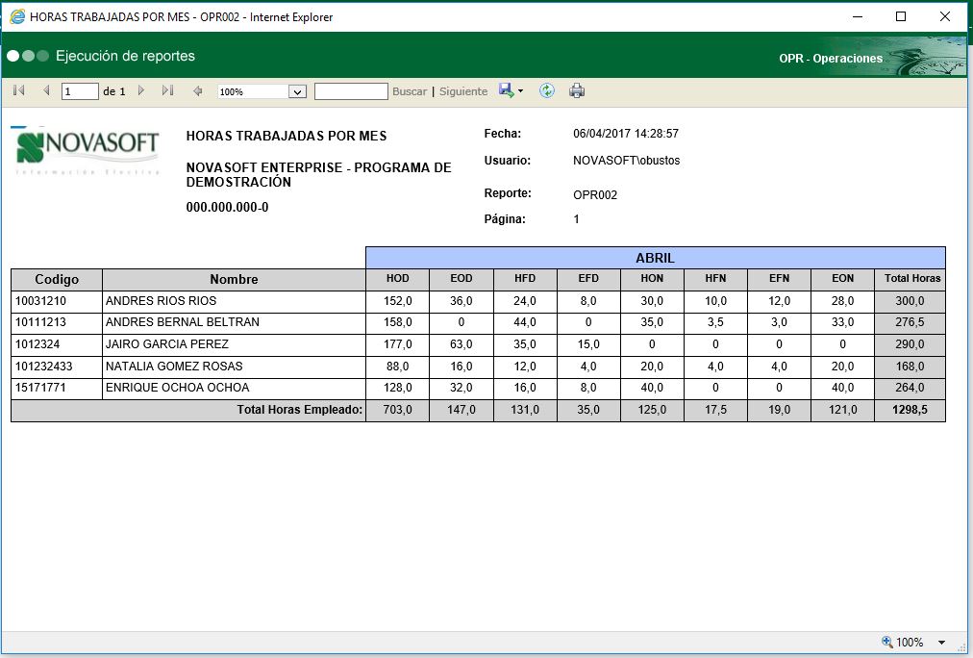Select name ENRIQUE OCHOA OCHOA
Image resolution: width=973 pixels, height=658 pixels.
click(178, 388)
